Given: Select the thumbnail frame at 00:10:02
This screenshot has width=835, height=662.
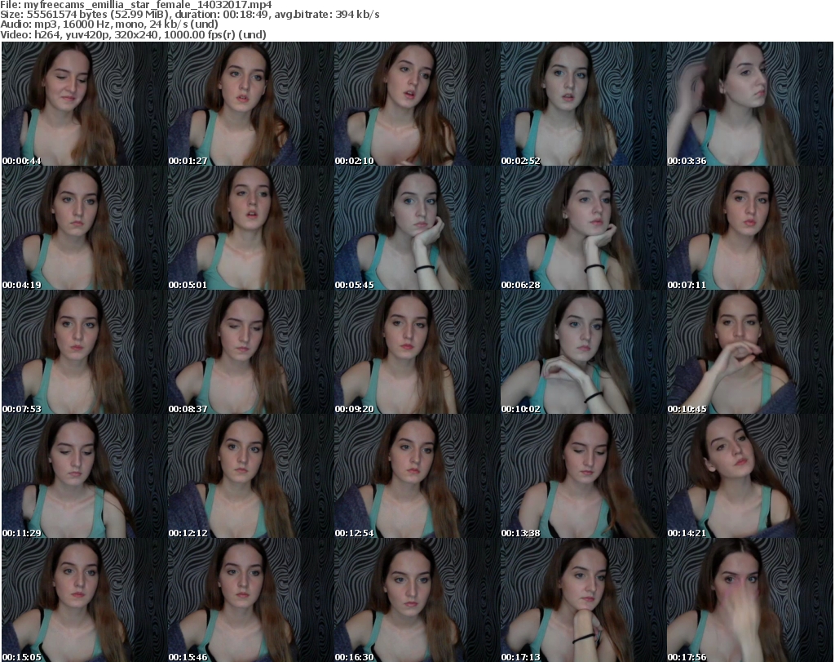Looking at the screenshot, I should [x=584, y=353].
